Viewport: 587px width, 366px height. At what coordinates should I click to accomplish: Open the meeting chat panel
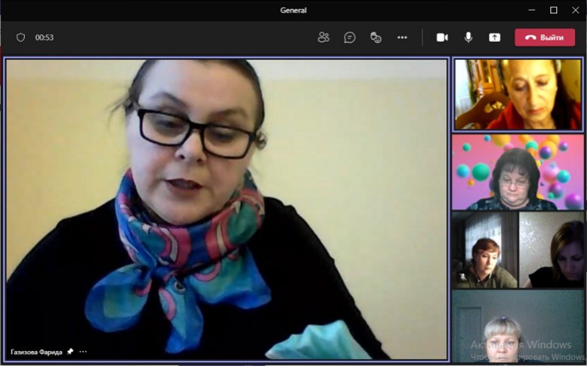point(350,37)
